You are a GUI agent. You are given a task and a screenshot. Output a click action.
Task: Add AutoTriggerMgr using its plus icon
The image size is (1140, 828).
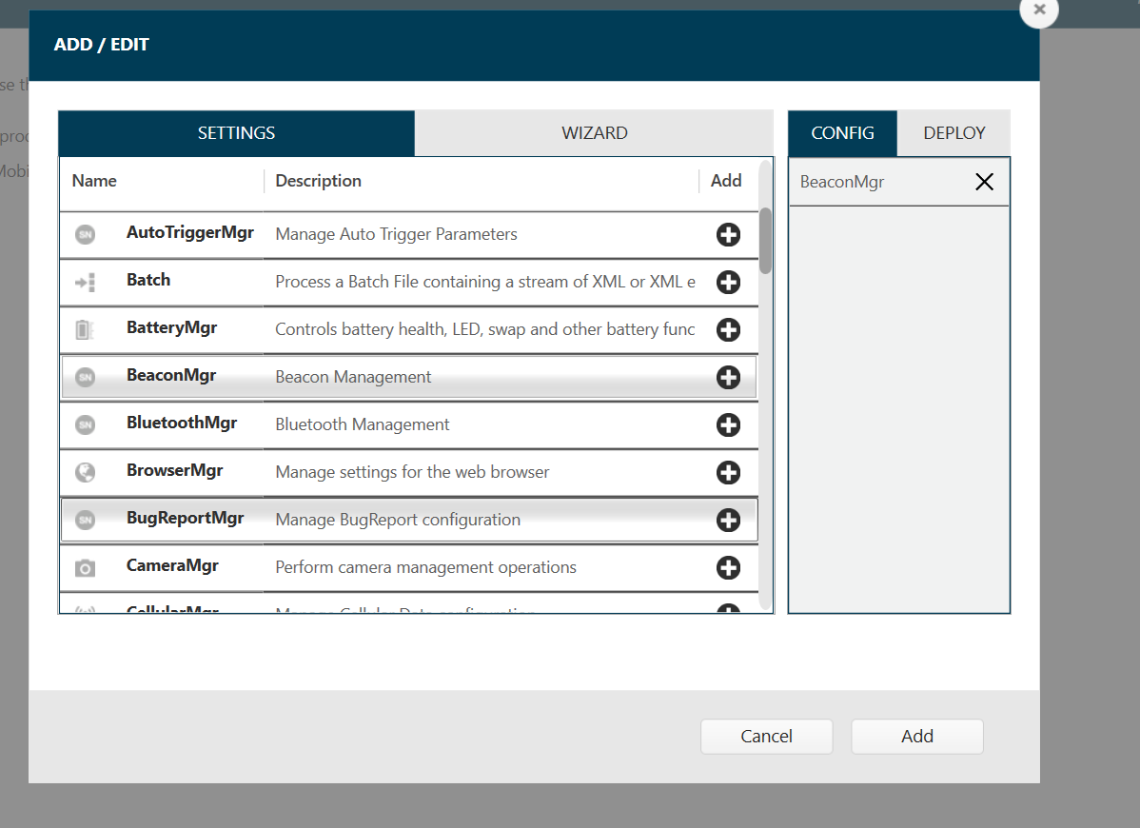(x=728, y=234)
